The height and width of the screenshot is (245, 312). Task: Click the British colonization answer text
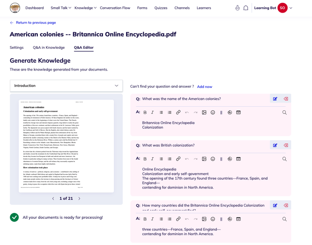click(x=205, y=178)
